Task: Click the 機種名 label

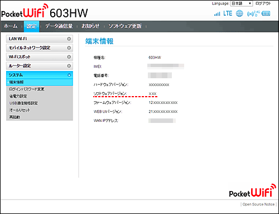Action: tap(99, 58)
